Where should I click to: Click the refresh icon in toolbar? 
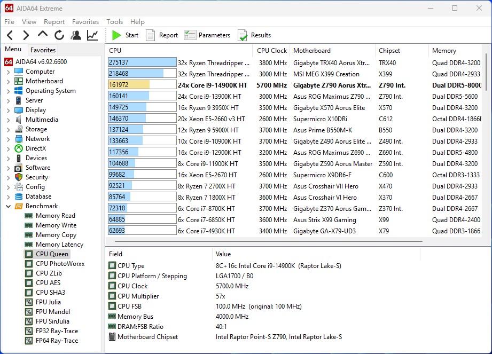[59, 35]
